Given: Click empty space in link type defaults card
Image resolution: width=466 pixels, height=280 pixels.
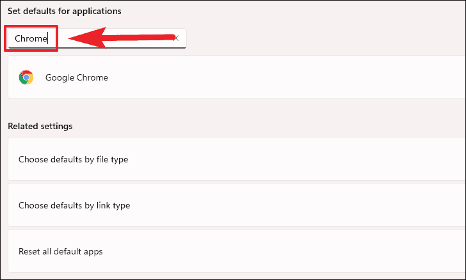Looking at the screenshot, I should [297, 205].
